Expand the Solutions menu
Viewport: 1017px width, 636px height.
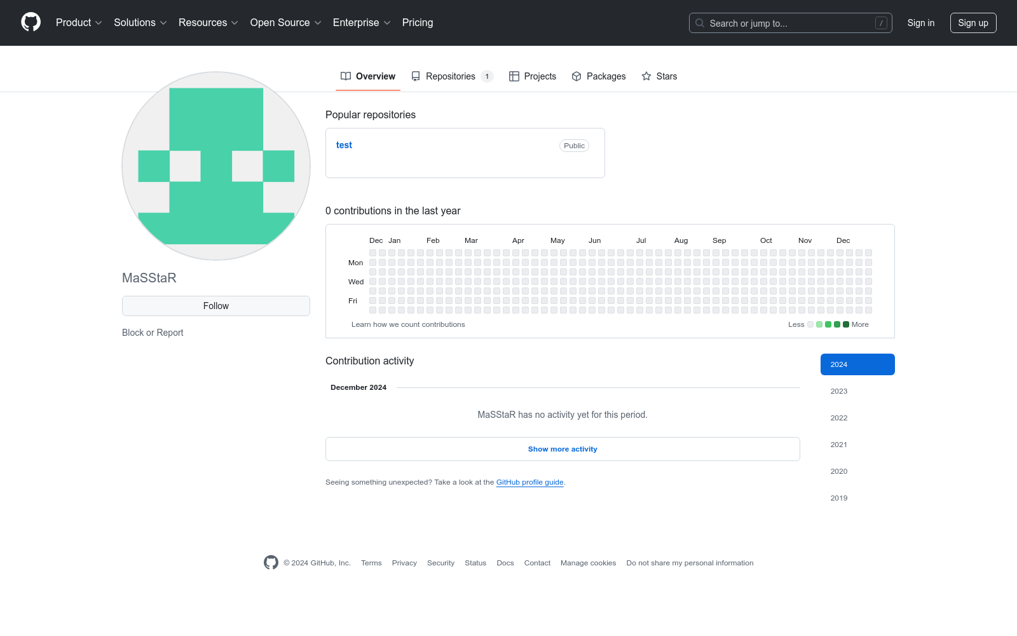(140, 23)
